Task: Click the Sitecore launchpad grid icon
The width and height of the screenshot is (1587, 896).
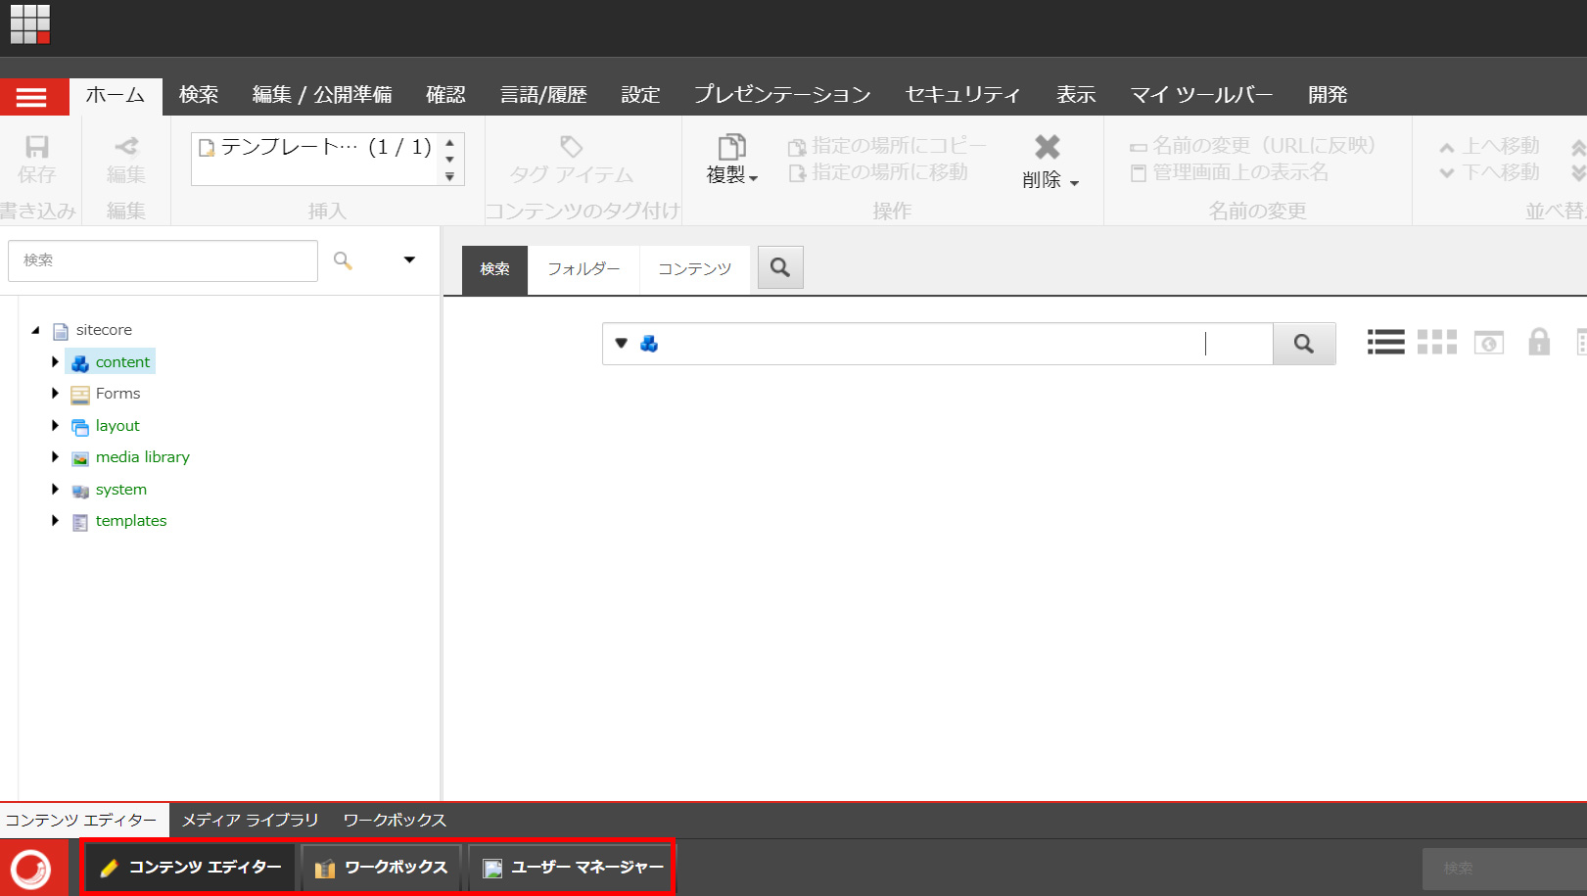Action: point(29,24)
